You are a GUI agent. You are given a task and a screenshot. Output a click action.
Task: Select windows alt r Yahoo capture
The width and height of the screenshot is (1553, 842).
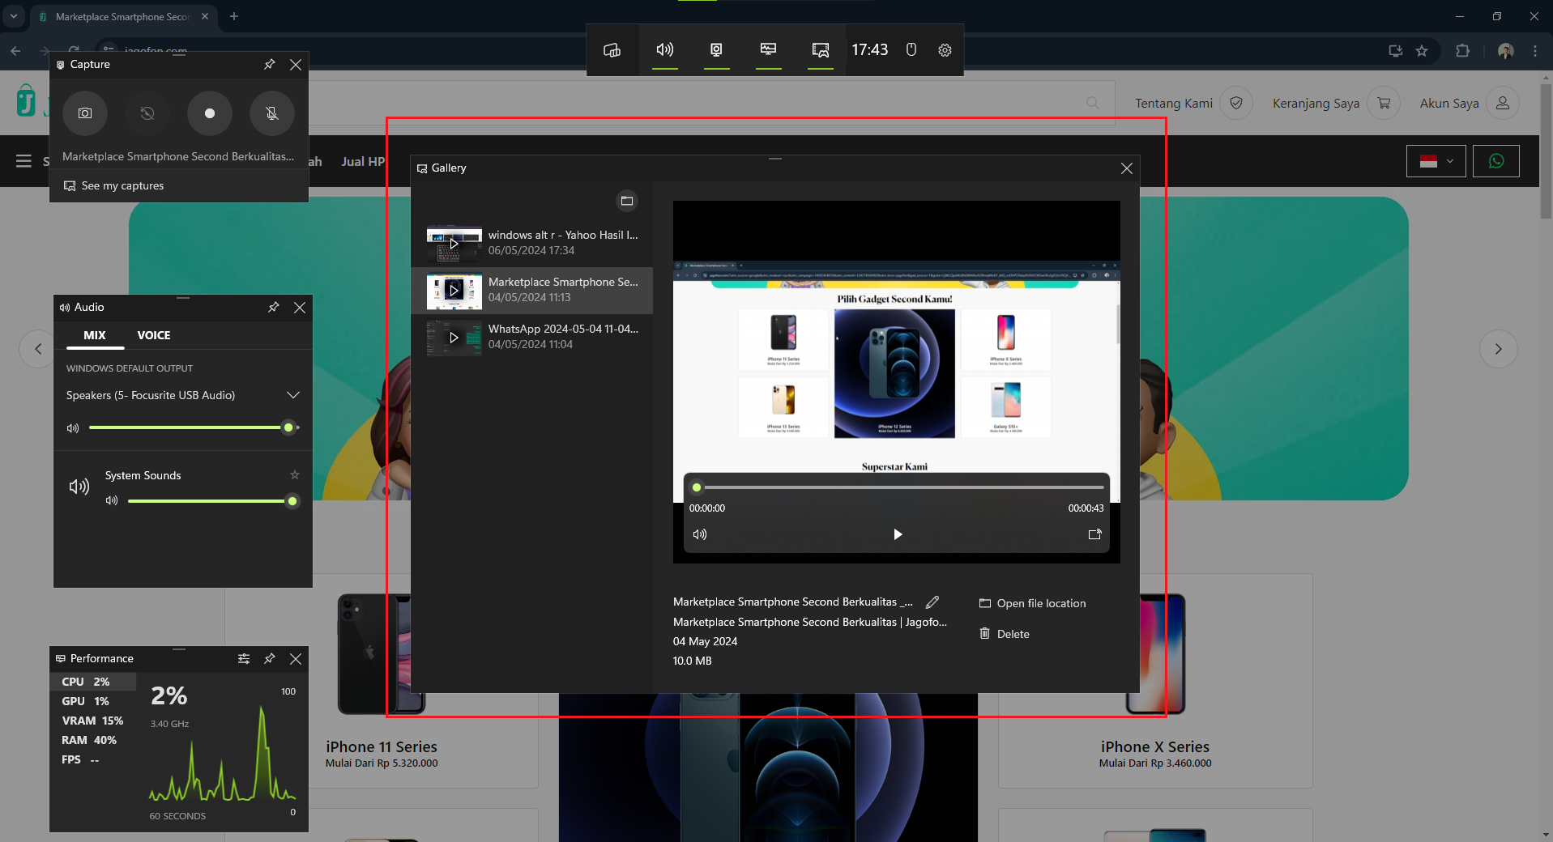pos(532,243)
